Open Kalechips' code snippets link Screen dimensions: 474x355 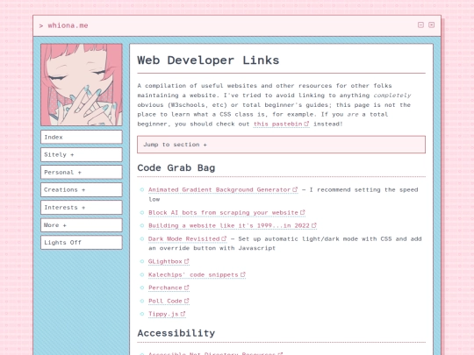tap(197, 274)
